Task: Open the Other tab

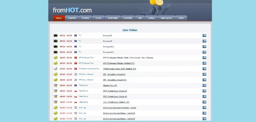Action: tap(181, 18)
